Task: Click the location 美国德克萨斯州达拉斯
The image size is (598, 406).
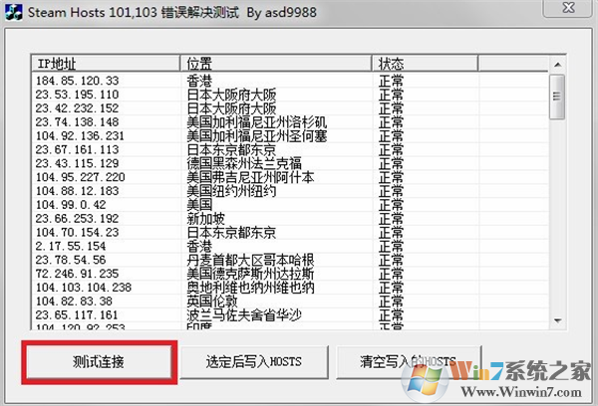Action: (x=250, y=274)
